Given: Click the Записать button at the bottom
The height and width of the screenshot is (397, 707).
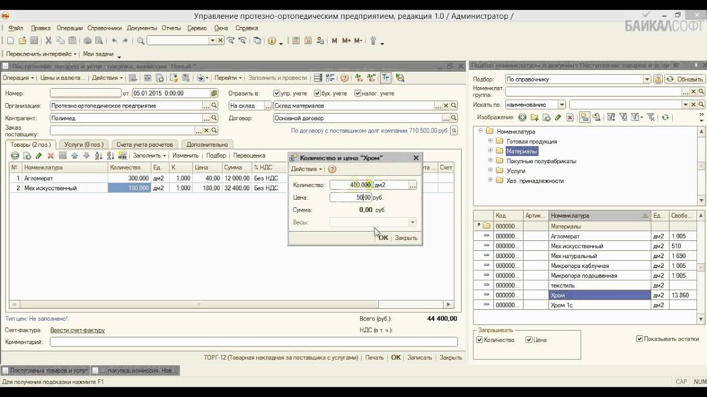Looking at the screenshot, I should coord(420,357).
